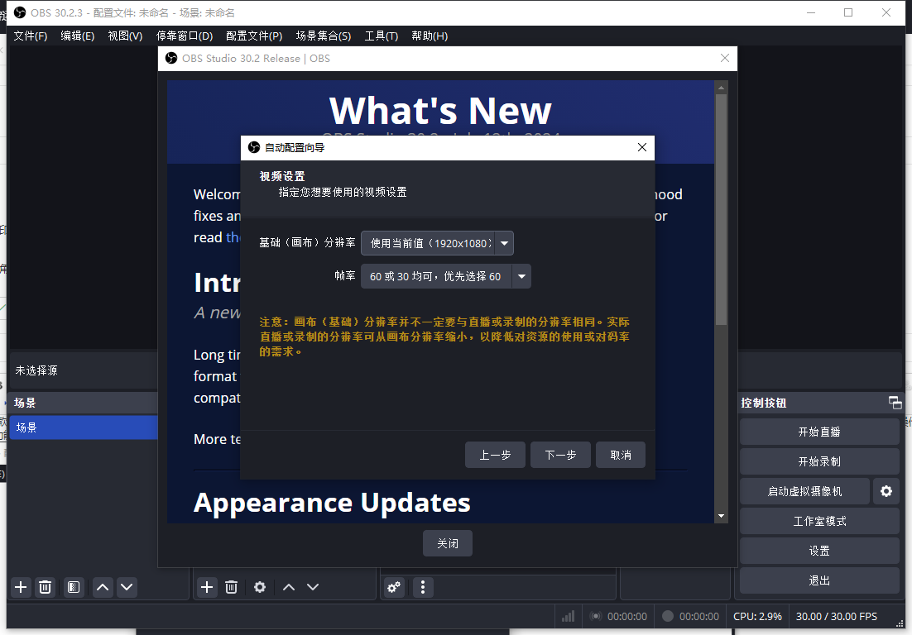Viewport: 912px width, 635px height.
Task: Click 上一步 button in wizard
Action: tap(495, 455)
